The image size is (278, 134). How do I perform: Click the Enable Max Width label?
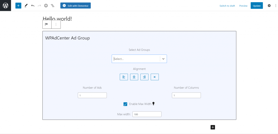[x=140, y=104]
